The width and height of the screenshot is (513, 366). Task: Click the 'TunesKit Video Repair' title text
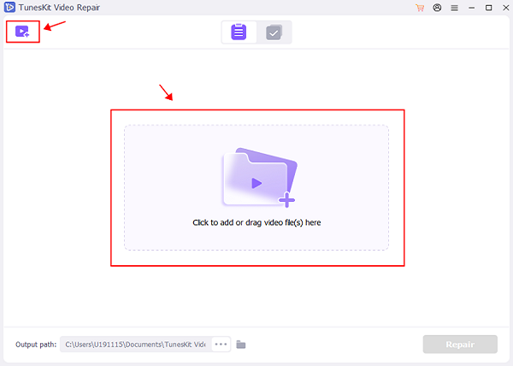[59, 7]
